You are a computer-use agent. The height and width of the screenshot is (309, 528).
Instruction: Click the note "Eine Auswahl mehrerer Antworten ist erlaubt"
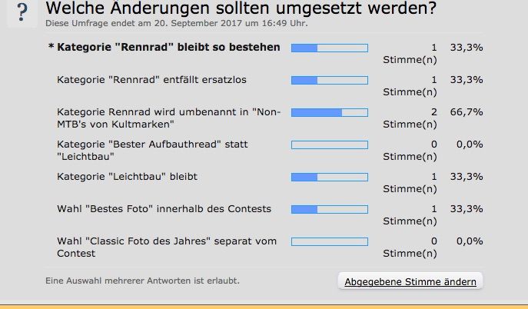142,281
